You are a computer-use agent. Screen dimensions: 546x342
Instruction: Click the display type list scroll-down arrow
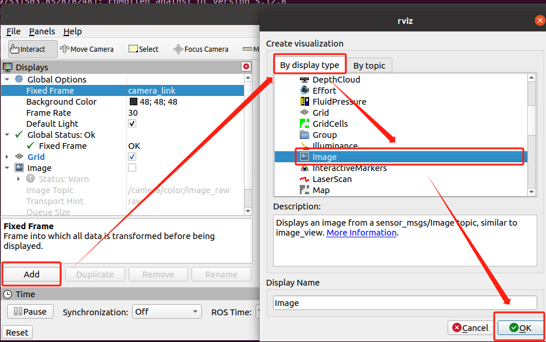coord(531,192)
